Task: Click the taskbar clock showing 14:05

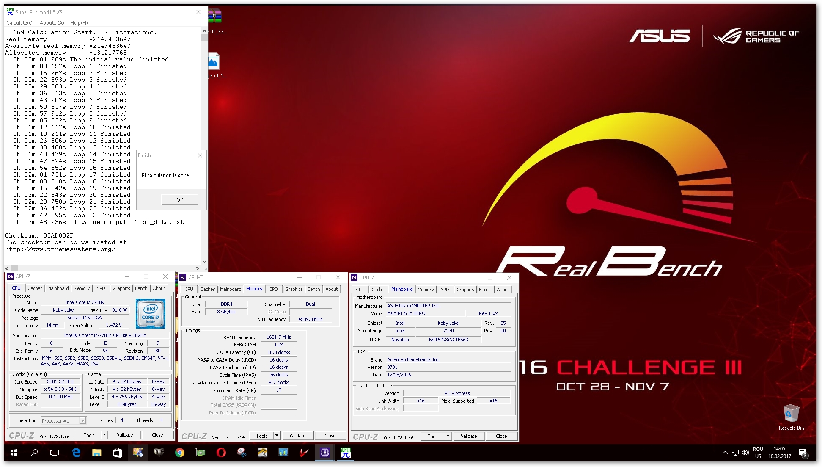Action: pos(780,453)
